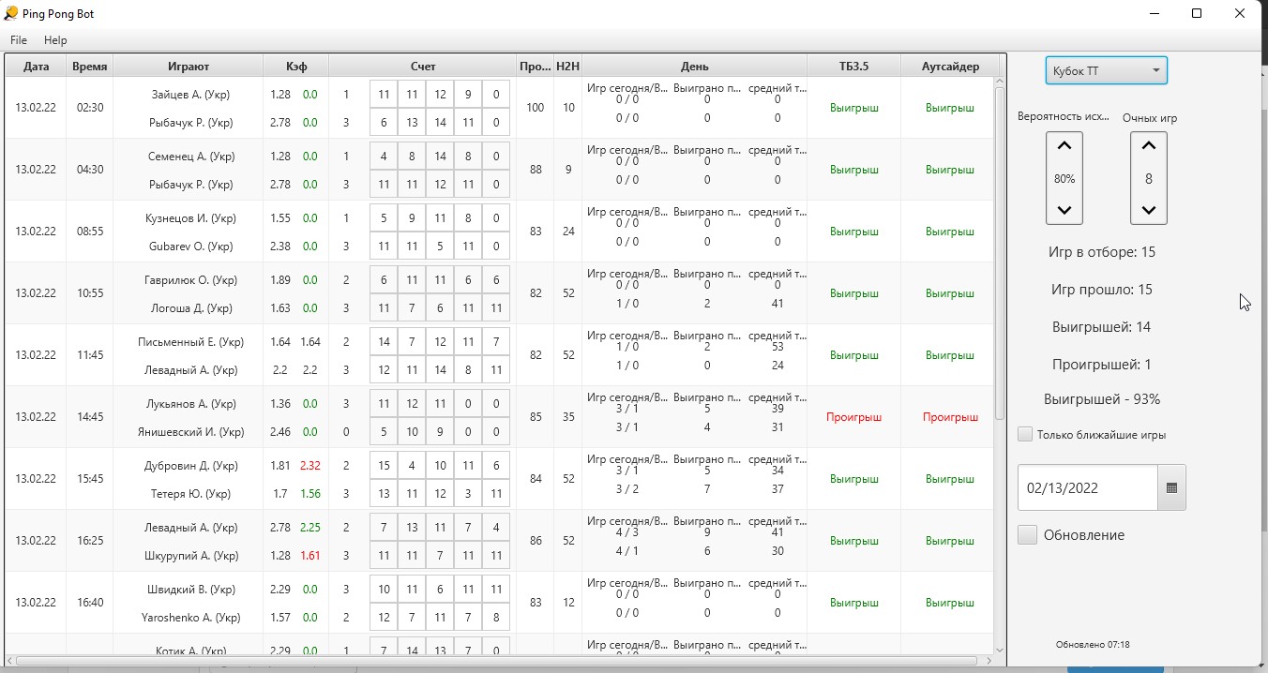Select the row with Зайцев А. (Укр)
Viewport: 1268px width, 673px height.
click(x=190, y=95)
